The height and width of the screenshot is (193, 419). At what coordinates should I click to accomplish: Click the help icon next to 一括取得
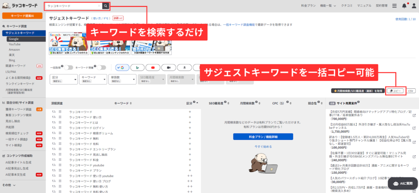coord(62,67)
